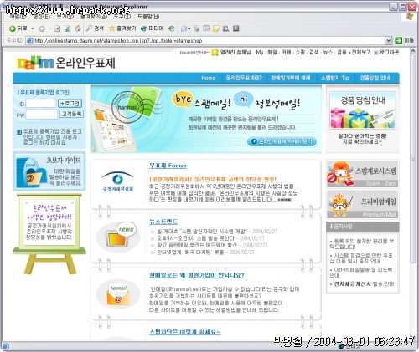Click the Home page toolbar icon
Viewport: 419px width, 352px height.
click(x=78, y=28)
